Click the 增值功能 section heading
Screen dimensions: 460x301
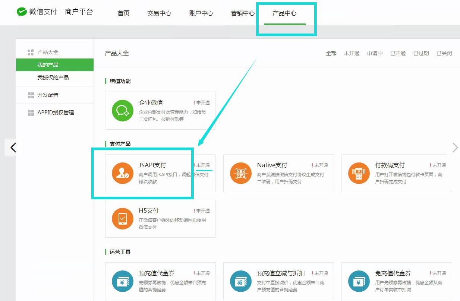pos(120,81)
